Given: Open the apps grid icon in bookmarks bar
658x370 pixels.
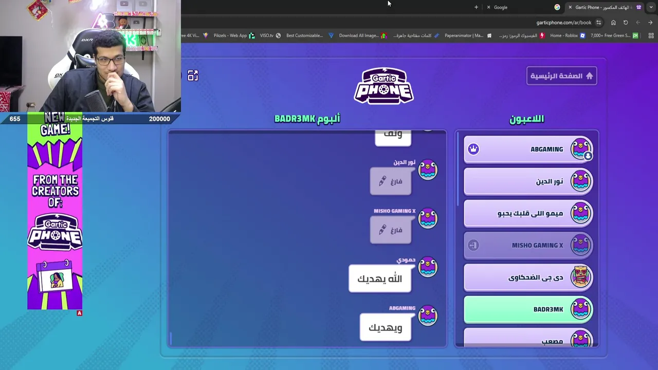Looking at the screenshot, I should 651,35.
